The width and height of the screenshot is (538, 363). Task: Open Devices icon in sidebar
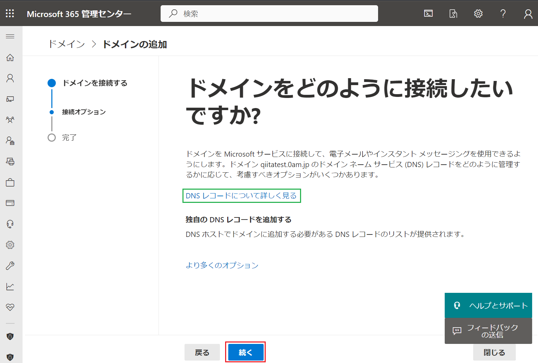[x=10, y=99]
